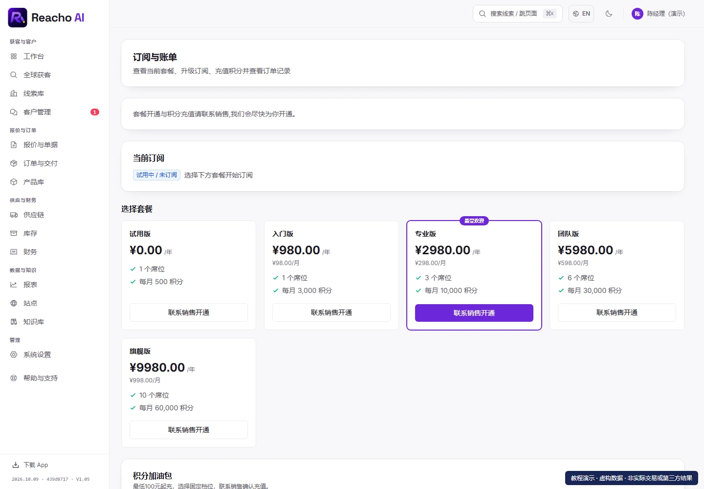Screen dimensions: 704x489
Task: Open 陈经理 (演示) user menu
Action: pos(659,14)
